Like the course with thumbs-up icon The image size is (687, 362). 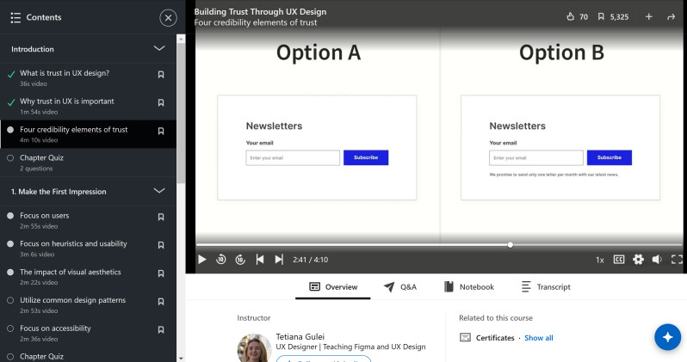coord(570,16)
